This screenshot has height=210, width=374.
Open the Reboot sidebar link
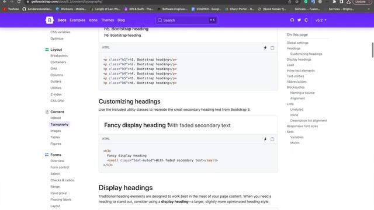click(x=56, y=118)
